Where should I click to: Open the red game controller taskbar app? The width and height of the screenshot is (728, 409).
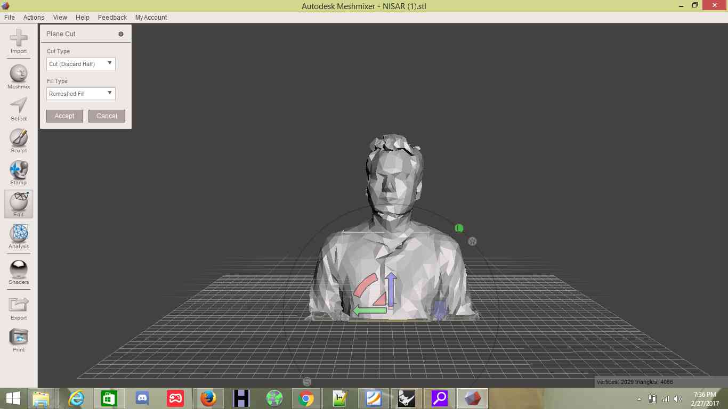[x=175, y=398]
